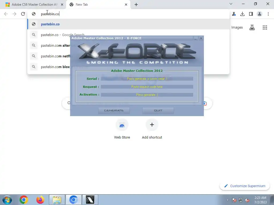
Task: Click the Serial field in X-FORCE
Action: (x=147, y=79)
